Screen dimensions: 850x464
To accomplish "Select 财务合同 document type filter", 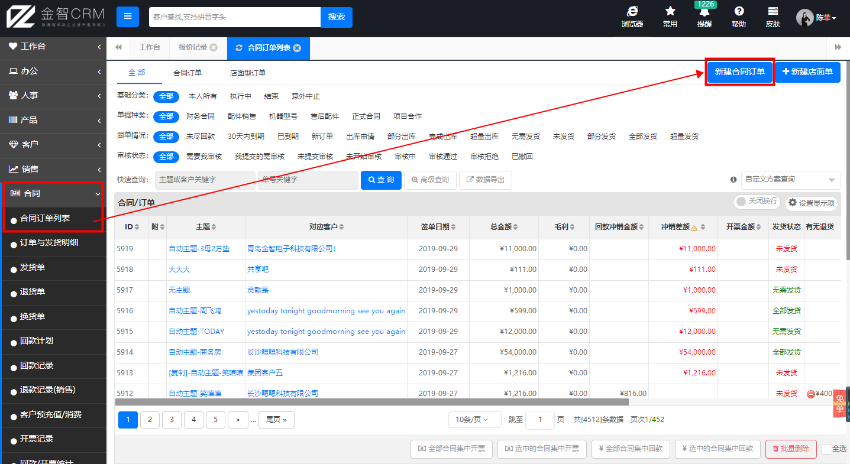I will point(201,116).
